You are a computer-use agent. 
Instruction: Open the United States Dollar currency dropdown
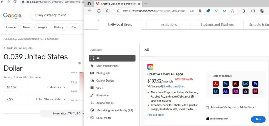pyautogui.click(x=50, y=99)
